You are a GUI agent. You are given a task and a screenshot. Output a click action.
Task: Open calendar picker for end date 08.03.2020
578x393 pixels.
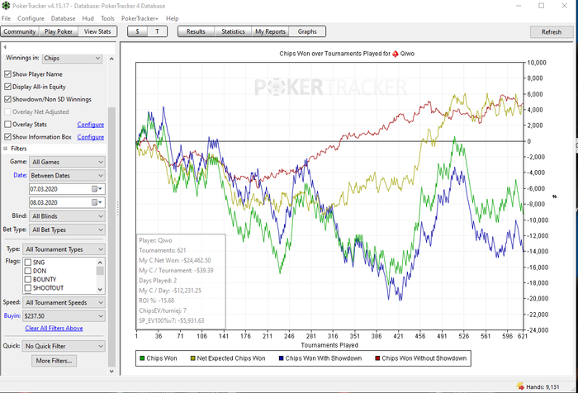[x=97, y=202]
